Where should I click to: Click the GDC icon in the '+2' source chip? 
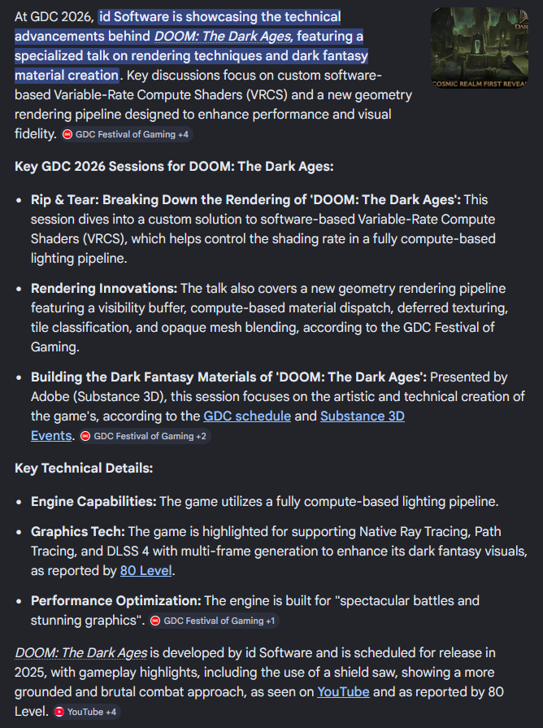[x=85, y=436]
